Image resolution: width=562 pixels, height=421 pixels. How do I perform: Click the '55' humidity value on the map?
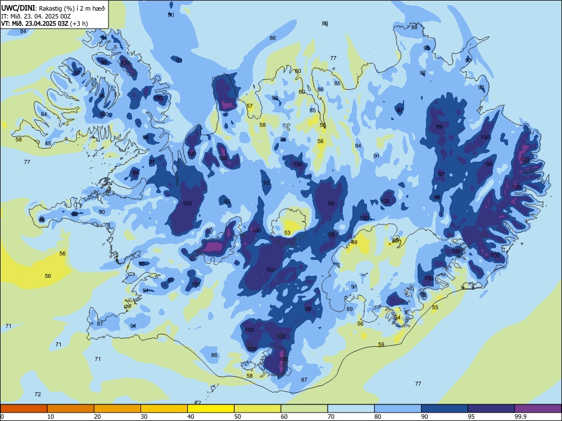click(x=435, y=308)
